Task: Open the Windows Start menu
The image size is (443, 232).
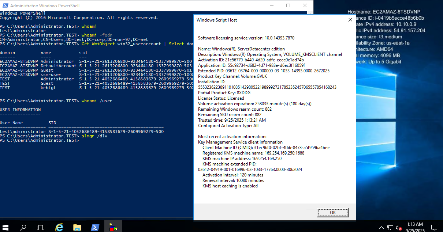Action: [6, 227]
